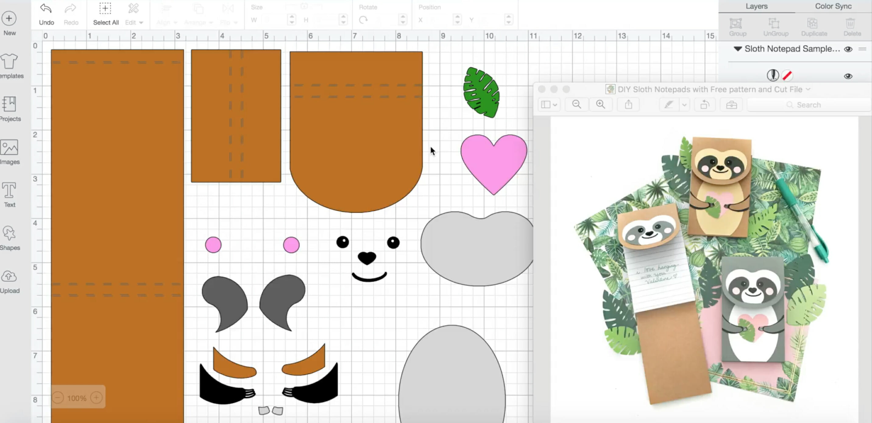Open the Images library
This screenshot has width=872, height=423.
[9, 147]
